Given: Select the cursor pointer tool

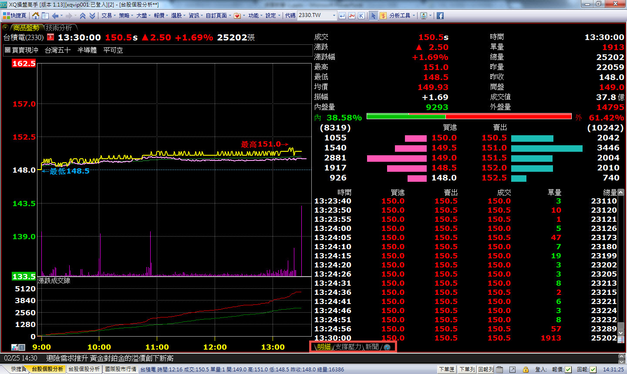Looking at the screenshot, I should tap(373, 16).
